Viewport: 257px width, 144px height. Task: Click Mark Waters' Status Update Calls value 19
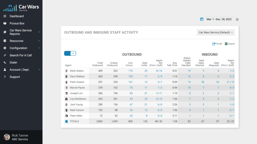pyautogui.click(x=189, y=71)
